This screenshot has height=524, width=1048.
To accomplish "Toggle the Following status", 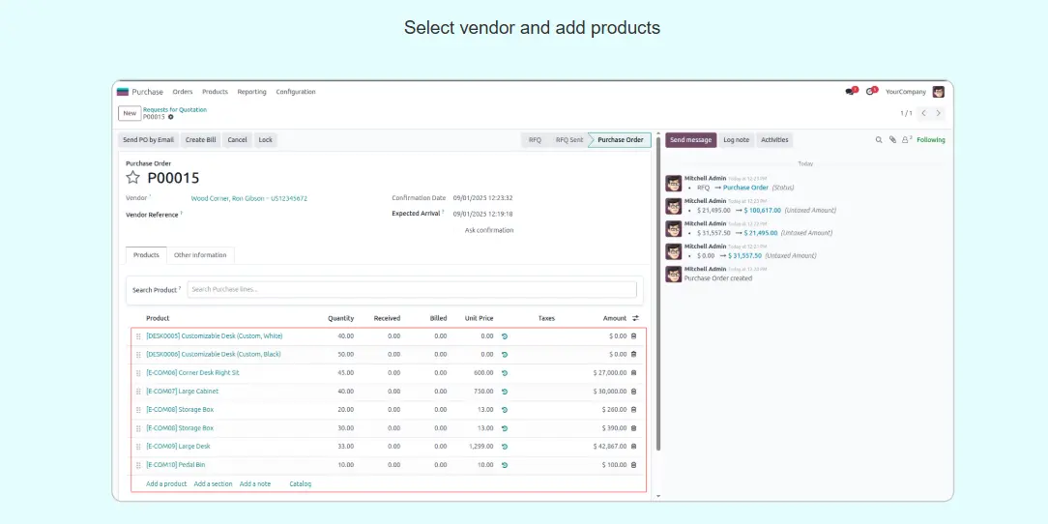I will click(930, 140).
